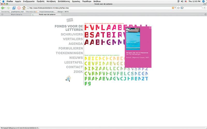Open the ZOEK search link
Viewport: 207px width, 129px height.
coord(78,72)
